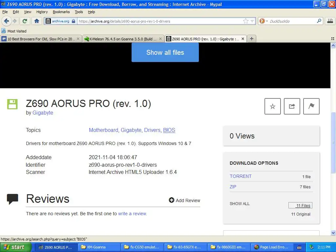
Task: Open the Home page button
Action: point(37,21)
